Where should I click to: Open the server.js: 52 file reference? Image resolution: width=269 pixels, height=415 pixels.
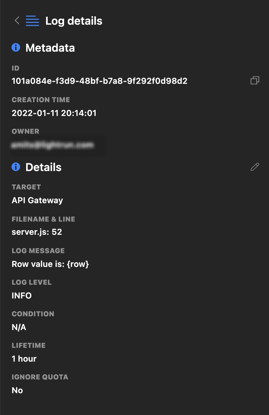37,232
